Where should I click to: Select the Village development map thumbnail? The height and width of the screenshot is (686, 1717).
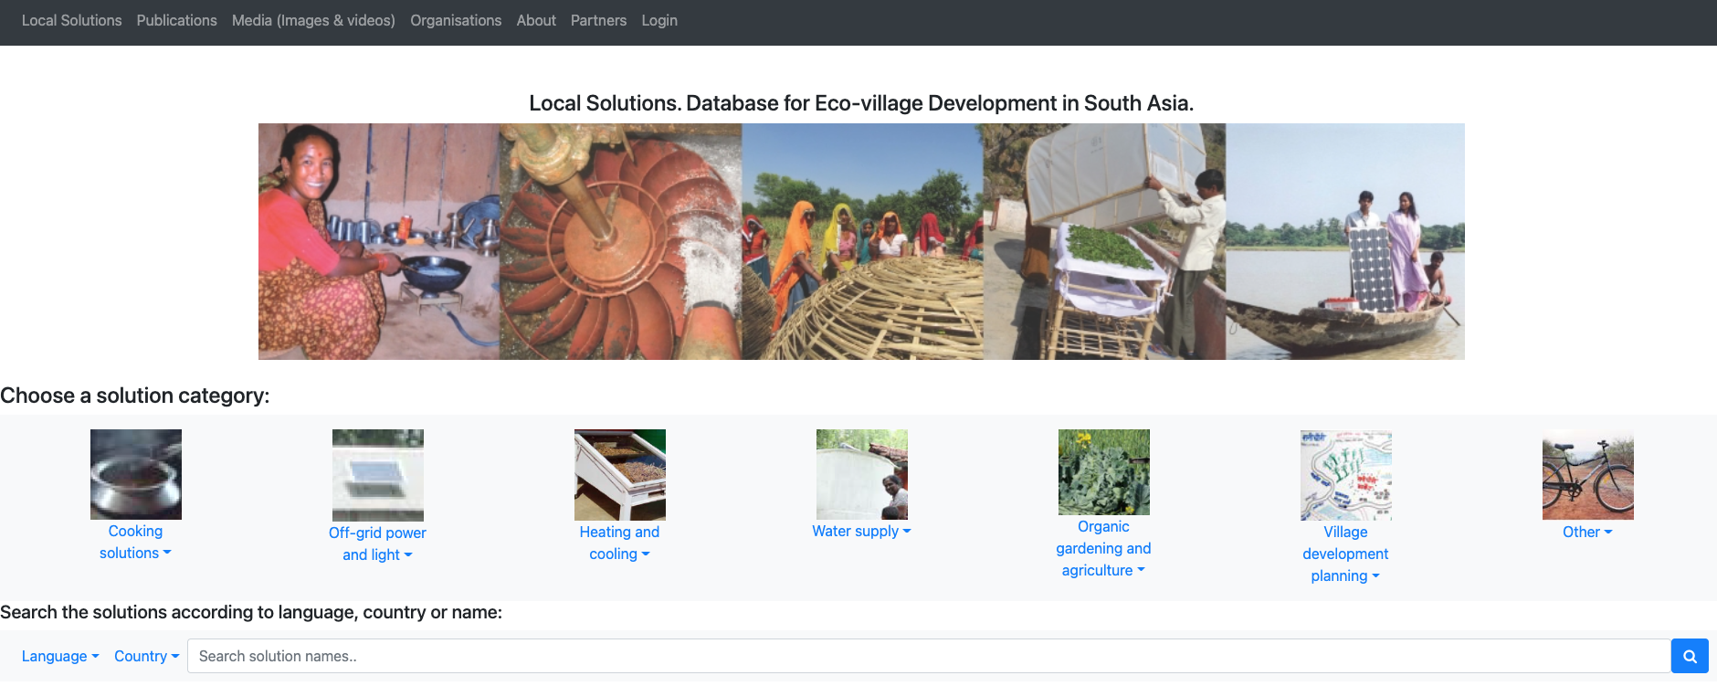[1346, 475]
